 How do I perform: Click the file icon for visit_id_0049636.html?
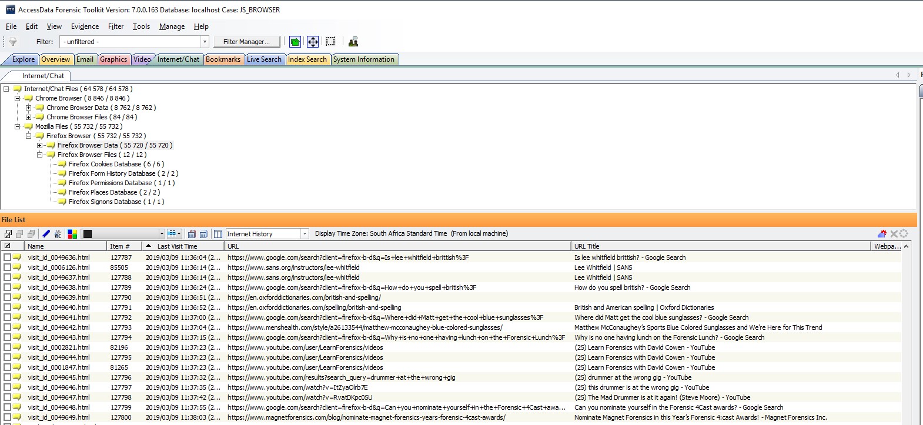coord(18,257)
